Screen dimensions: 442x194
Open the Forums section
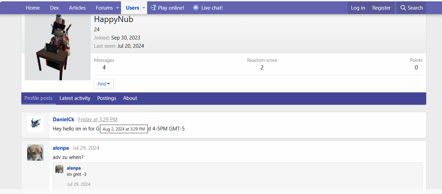[x=104, y=8]
